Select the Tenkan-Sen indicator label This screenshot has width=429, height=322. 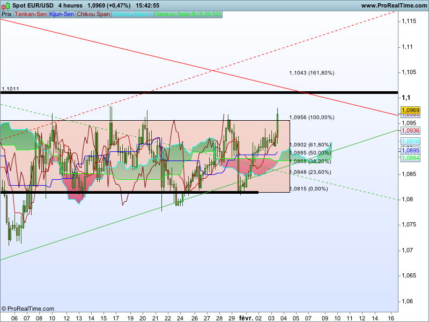tap(30, 14)
